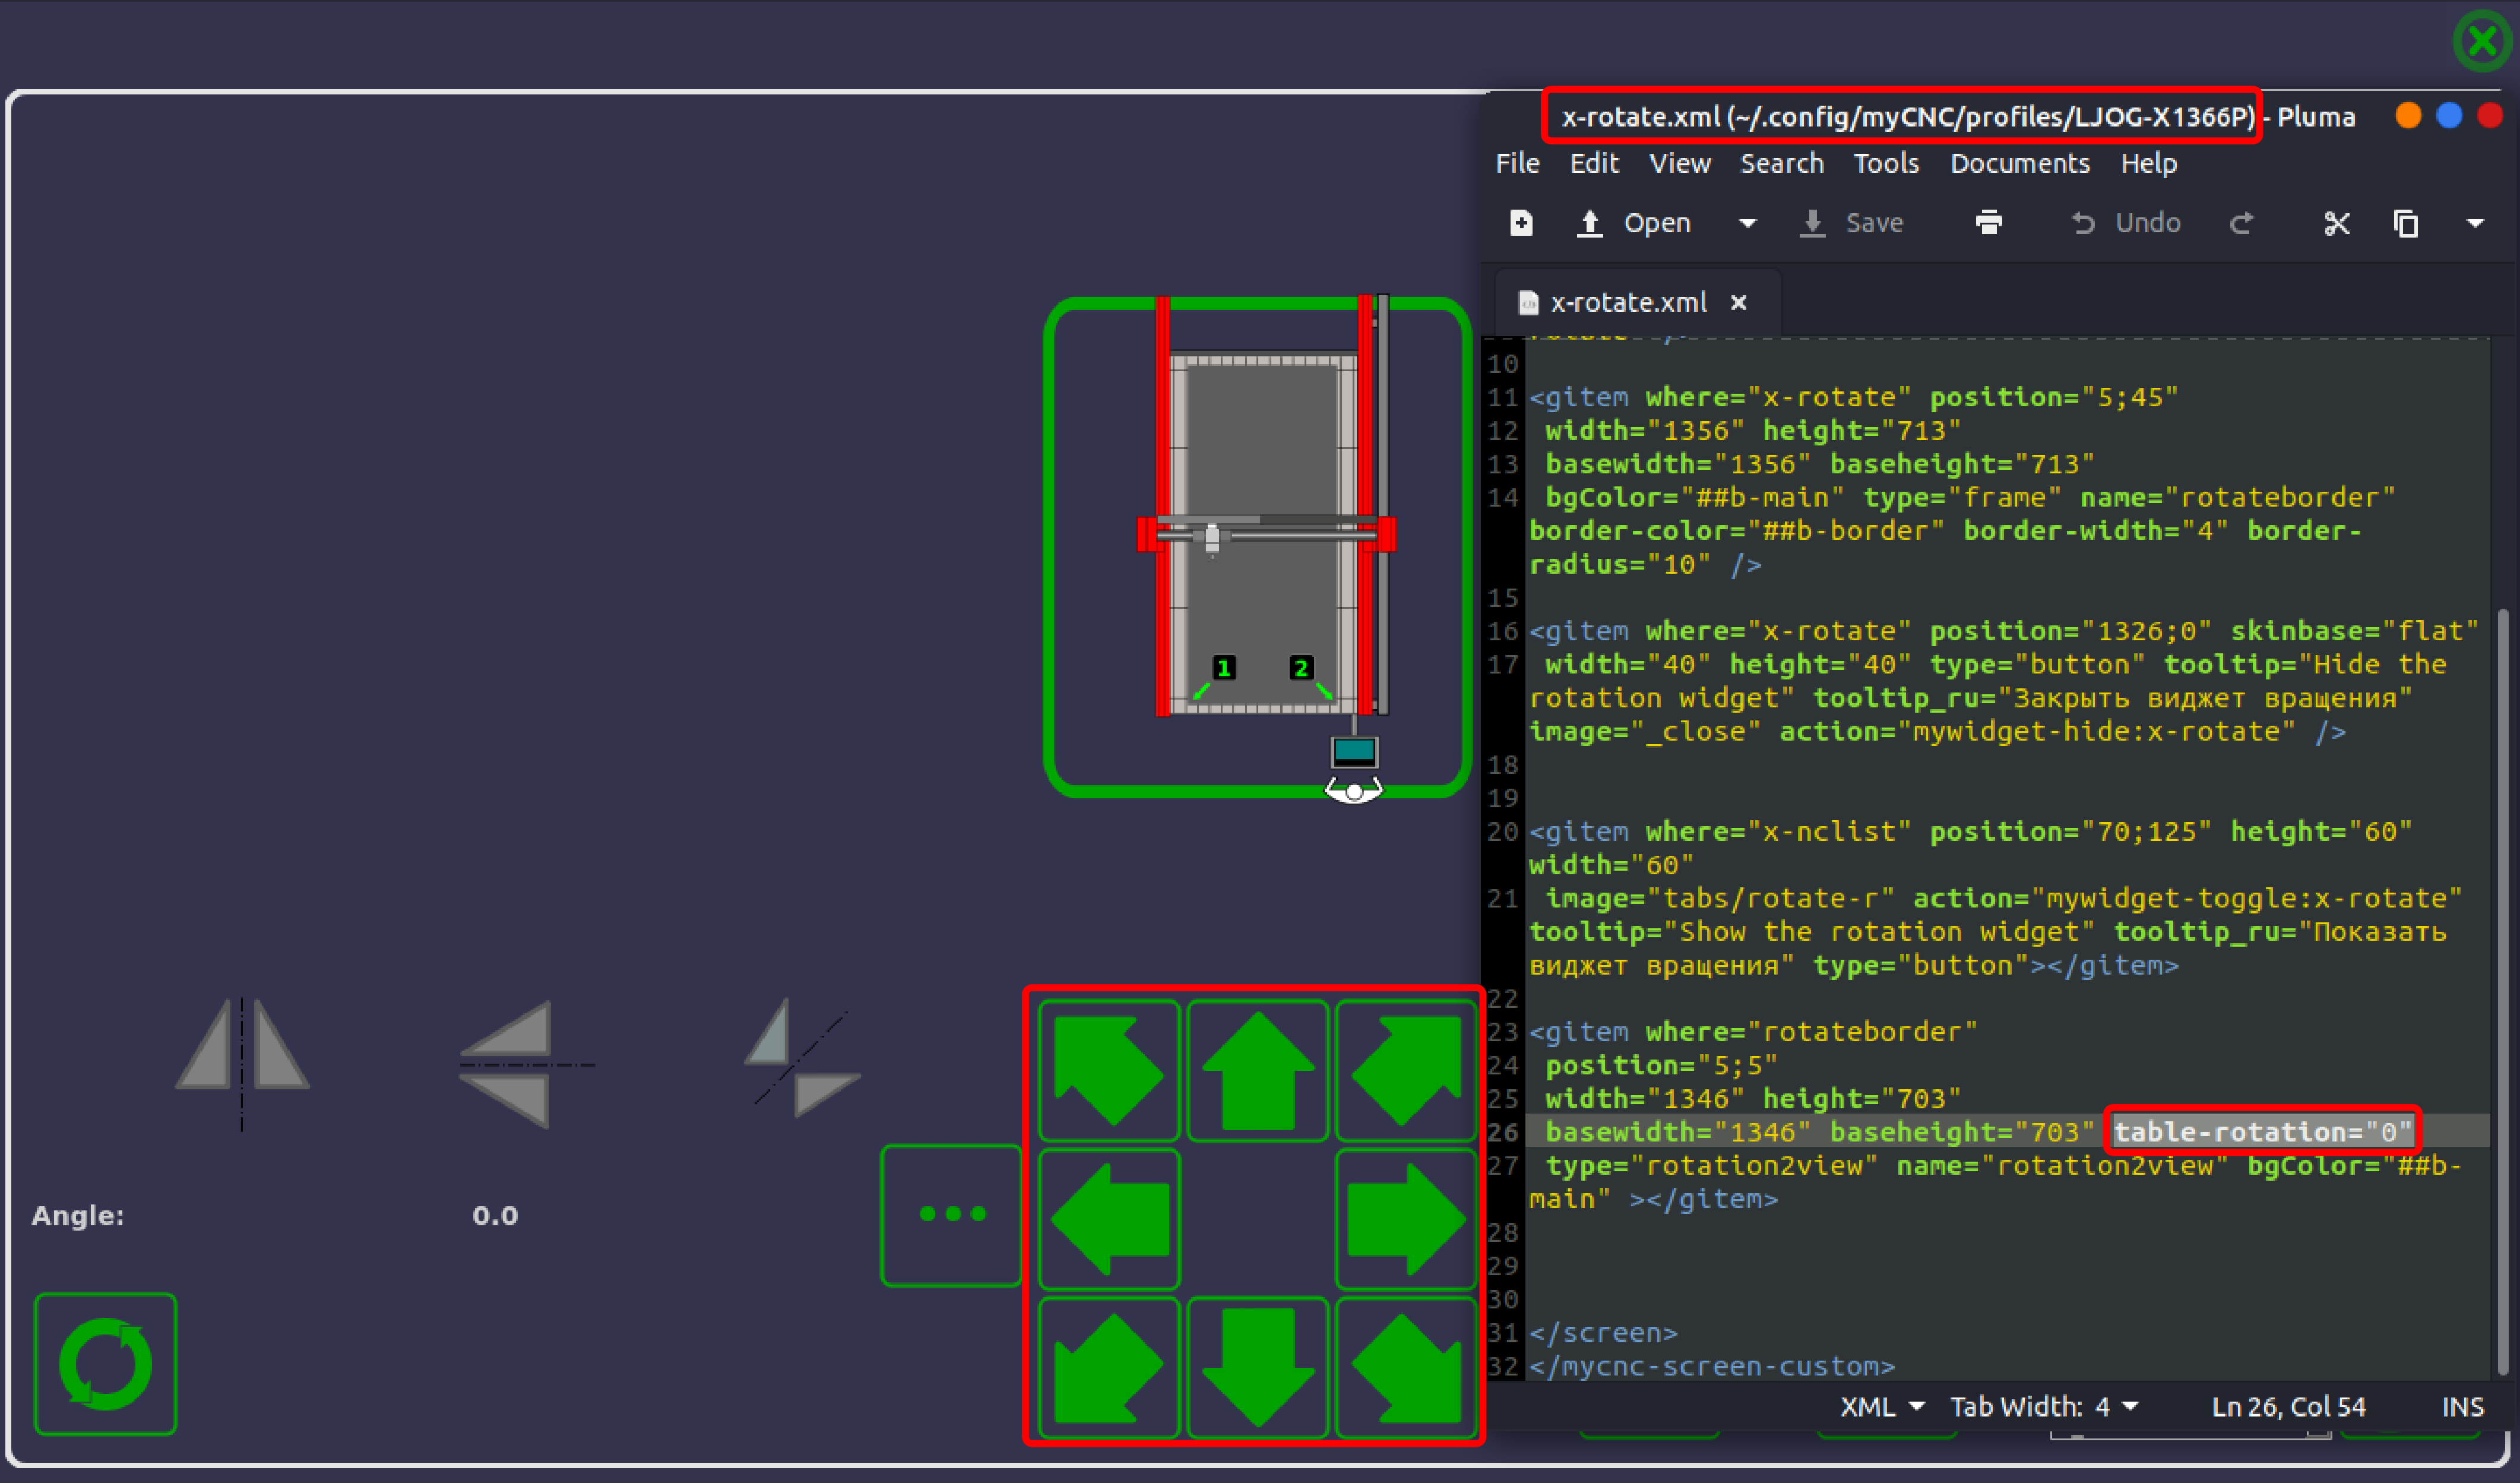Click the editor vertical scrollbar
Viewport: 2520px width, 1483px height.
point(2502,990)
